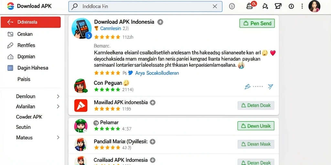Open the notifications icon with red badge
Image resolution: width=331 pixels, height=165 pixels.
click(x=251, y=5)
